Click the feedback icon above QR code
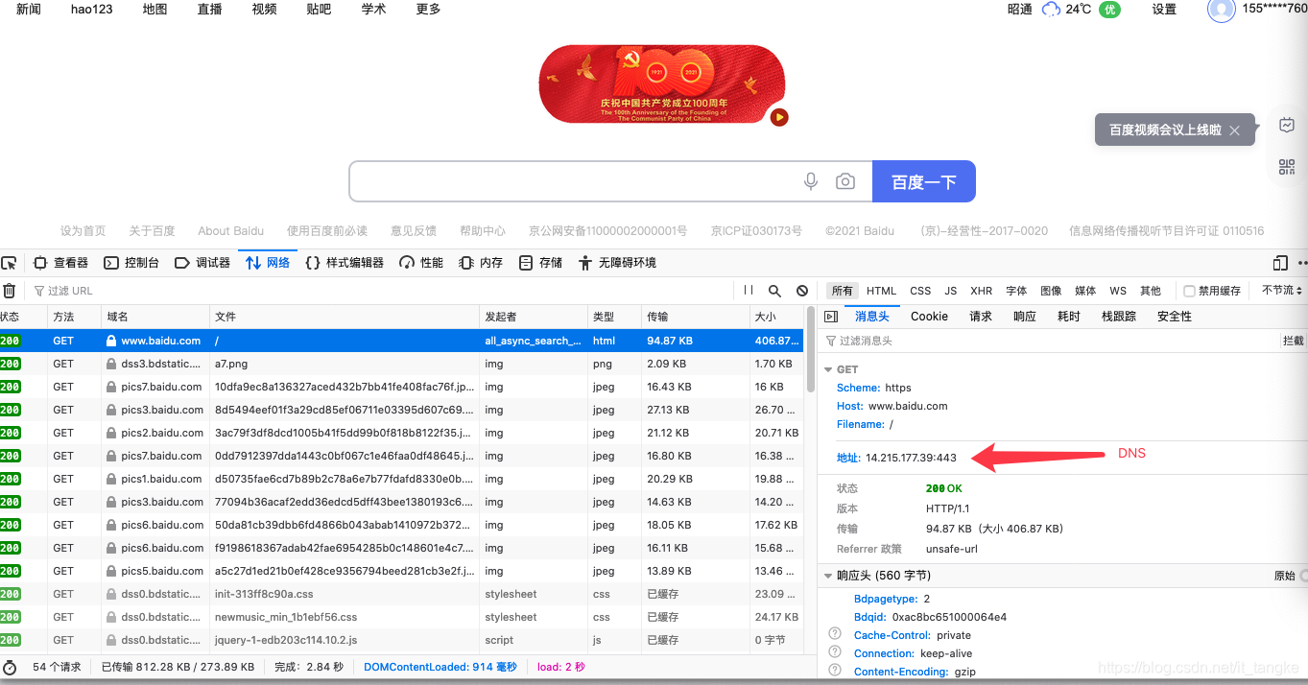This screenshot has width=1308, height=685. tap(1287, 125)
